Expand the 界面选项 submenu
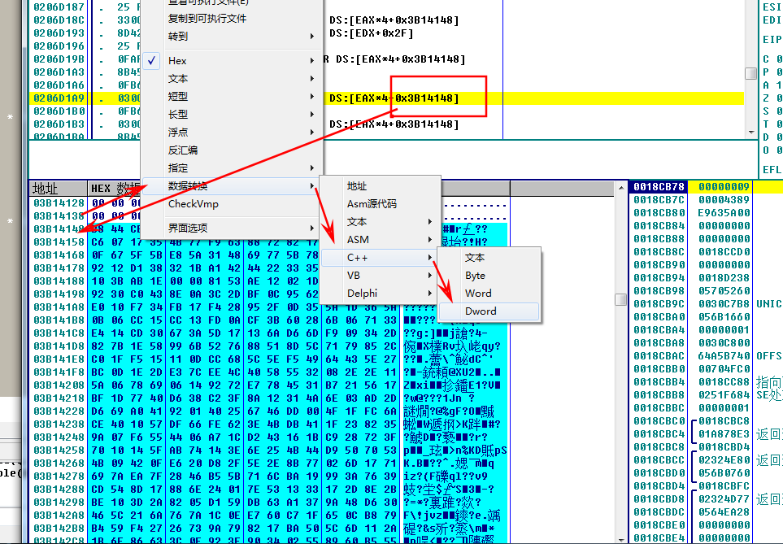783x544 pixels. pyautogui.click(x=231, y=228)
